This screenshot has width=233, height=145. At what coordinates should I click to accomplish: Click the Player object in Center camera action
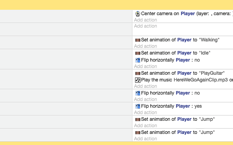point(188,13)
